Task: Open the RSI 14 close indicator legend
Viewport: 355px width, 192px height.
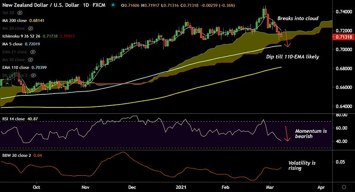Action: [x=12, y=119]
